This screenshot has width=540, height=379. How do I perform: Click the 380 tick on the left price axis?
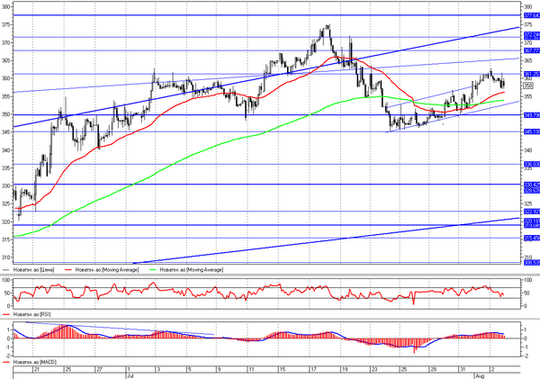5,7
